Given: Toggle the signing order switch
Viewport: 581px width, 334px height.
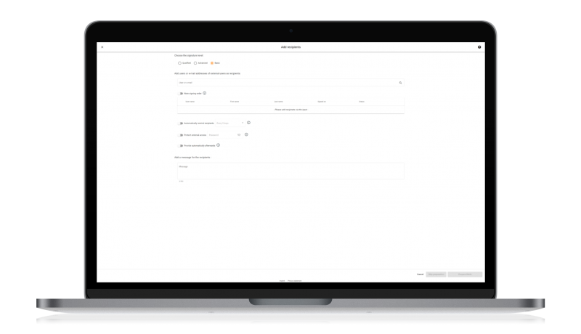Looking at the screenshot, I should pos(181,94).
